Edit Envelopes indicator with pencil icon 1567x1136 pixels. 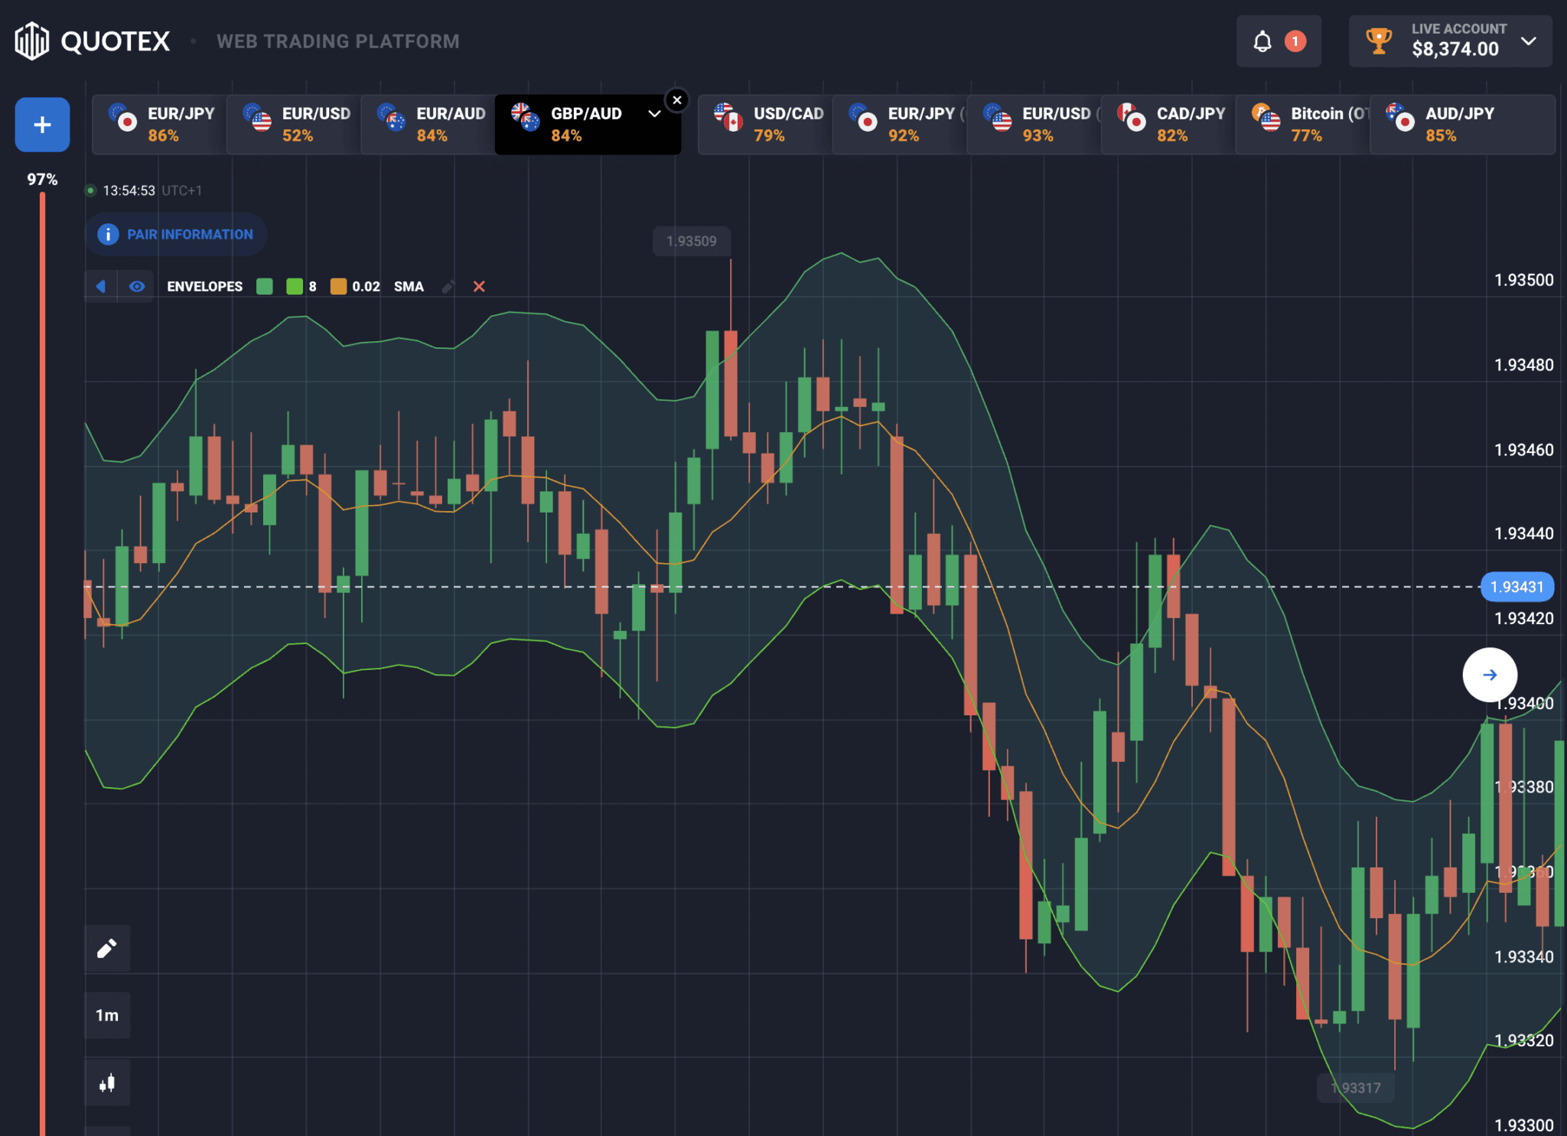pos(448,287)
